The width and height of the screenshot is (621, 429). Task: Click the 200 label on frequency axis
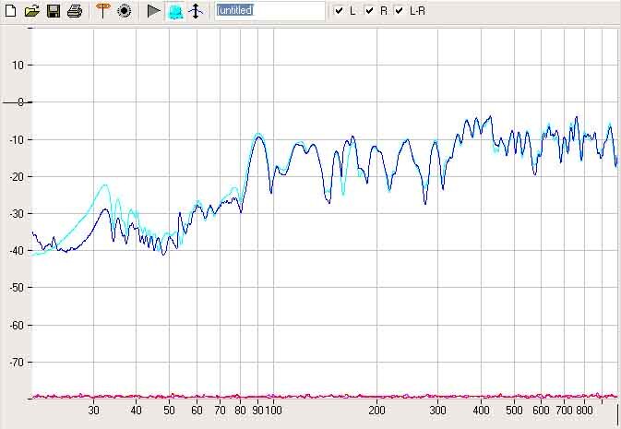(376, 410)
